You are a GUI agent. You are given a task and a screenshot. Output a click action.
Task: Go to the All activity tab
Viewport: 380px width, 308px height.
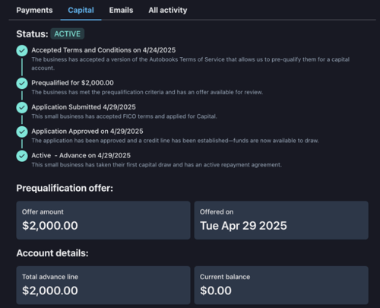click(x=168, y=10)
